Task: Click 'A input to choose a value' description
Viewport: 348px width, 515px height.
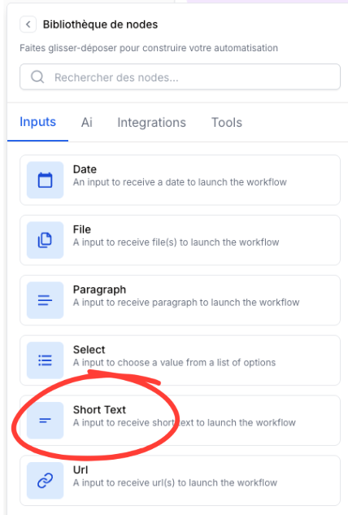Action: click(174, 362)
